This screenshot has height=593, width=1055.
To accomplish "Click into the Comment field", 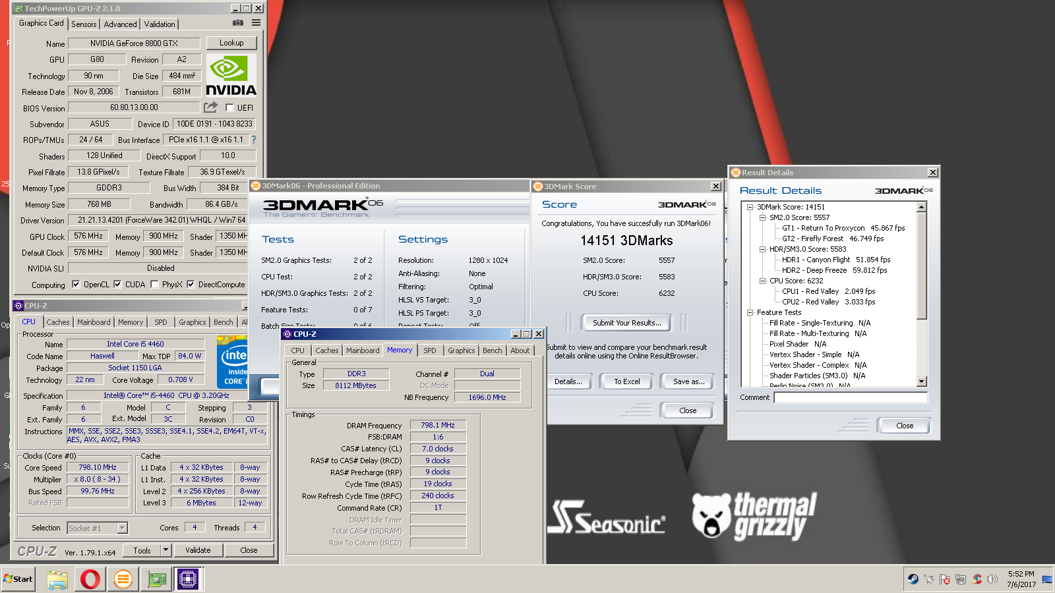I will [851, 397].
